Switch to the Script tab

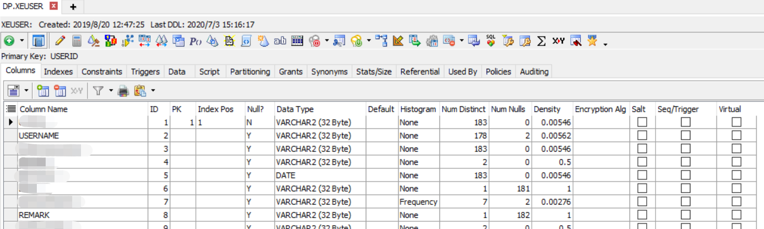tap(210, 72)
